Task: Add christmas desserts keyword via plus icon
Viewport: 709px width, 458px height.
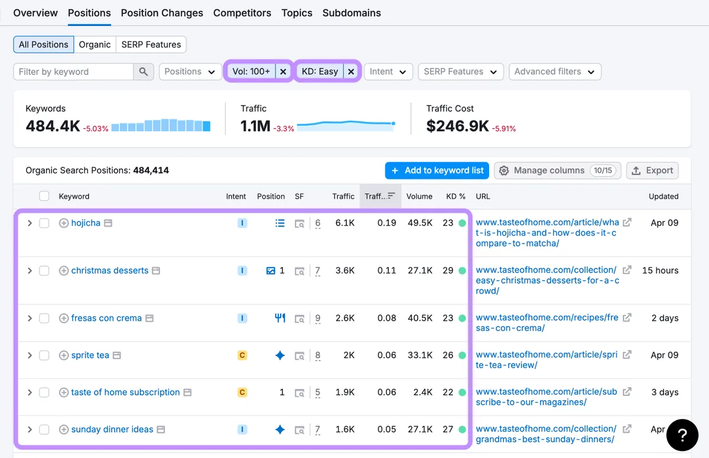Action: click(x=64, y=271)
